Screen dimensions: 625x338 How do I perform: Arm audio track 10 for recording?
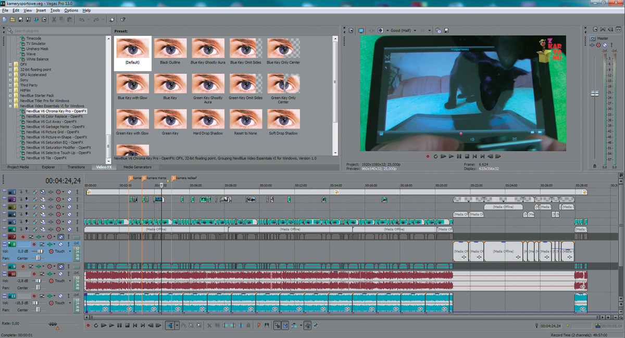click(x=34, y=274)
